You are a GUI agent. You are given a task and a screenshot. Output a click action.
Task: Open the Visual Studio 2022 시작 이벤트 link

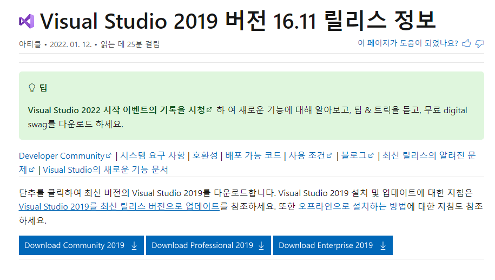(x=120, y=110)
